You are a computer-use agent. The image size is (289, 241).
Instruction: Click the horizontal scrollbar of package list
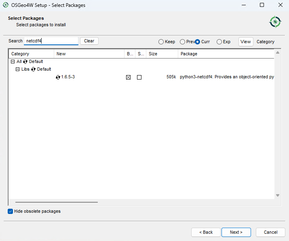click(57, 202)
